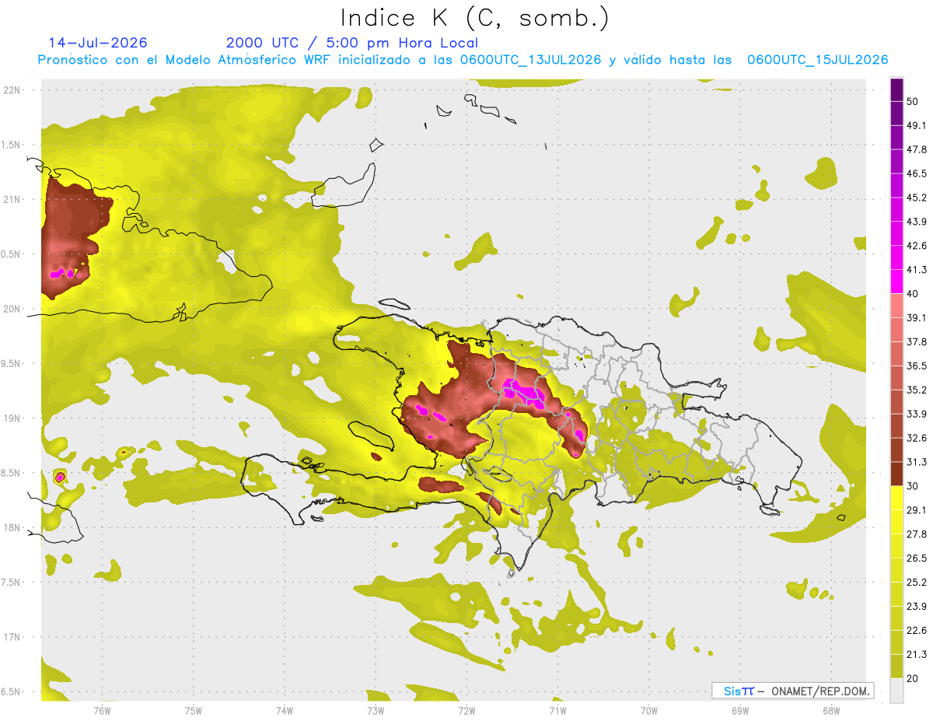Click the 'SisTT - ONAMET/REP.DOM.' credit box
This screenshot has height=721, width=933.
[792, 691]
